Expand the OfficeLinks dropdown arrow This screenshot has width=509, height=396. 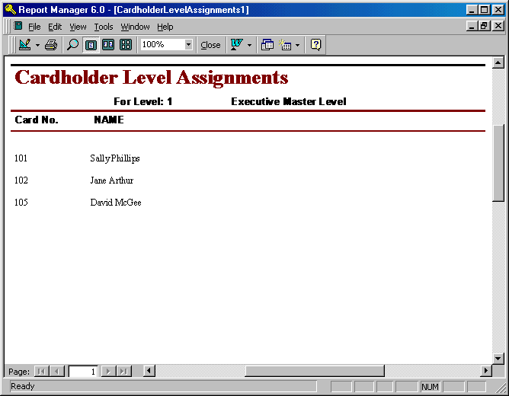pos(249,45)
